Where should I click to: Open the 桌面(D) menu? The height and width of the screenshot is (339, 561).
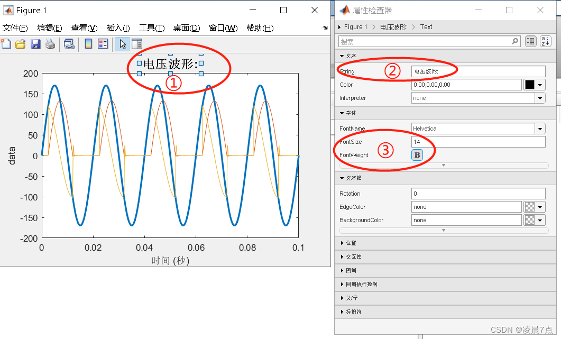[x=187, y=28]
